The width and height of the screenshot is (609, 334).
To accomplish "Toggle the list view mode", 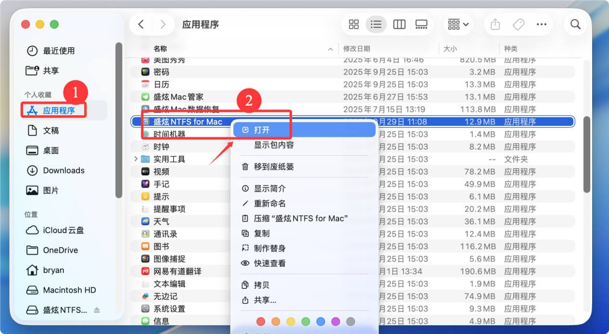I will pos(376,24).
